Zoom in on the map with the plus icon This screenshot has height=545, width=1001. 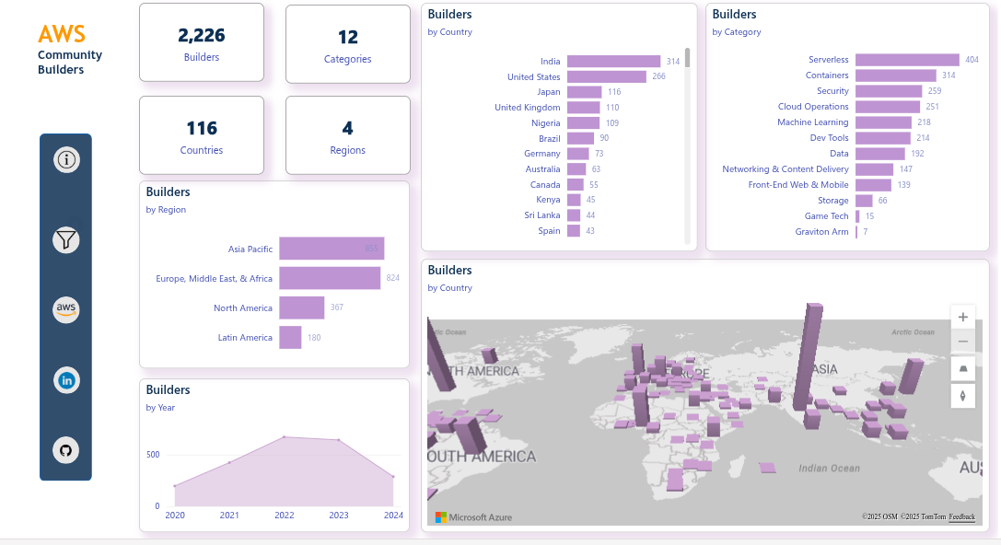pos(962,316)
